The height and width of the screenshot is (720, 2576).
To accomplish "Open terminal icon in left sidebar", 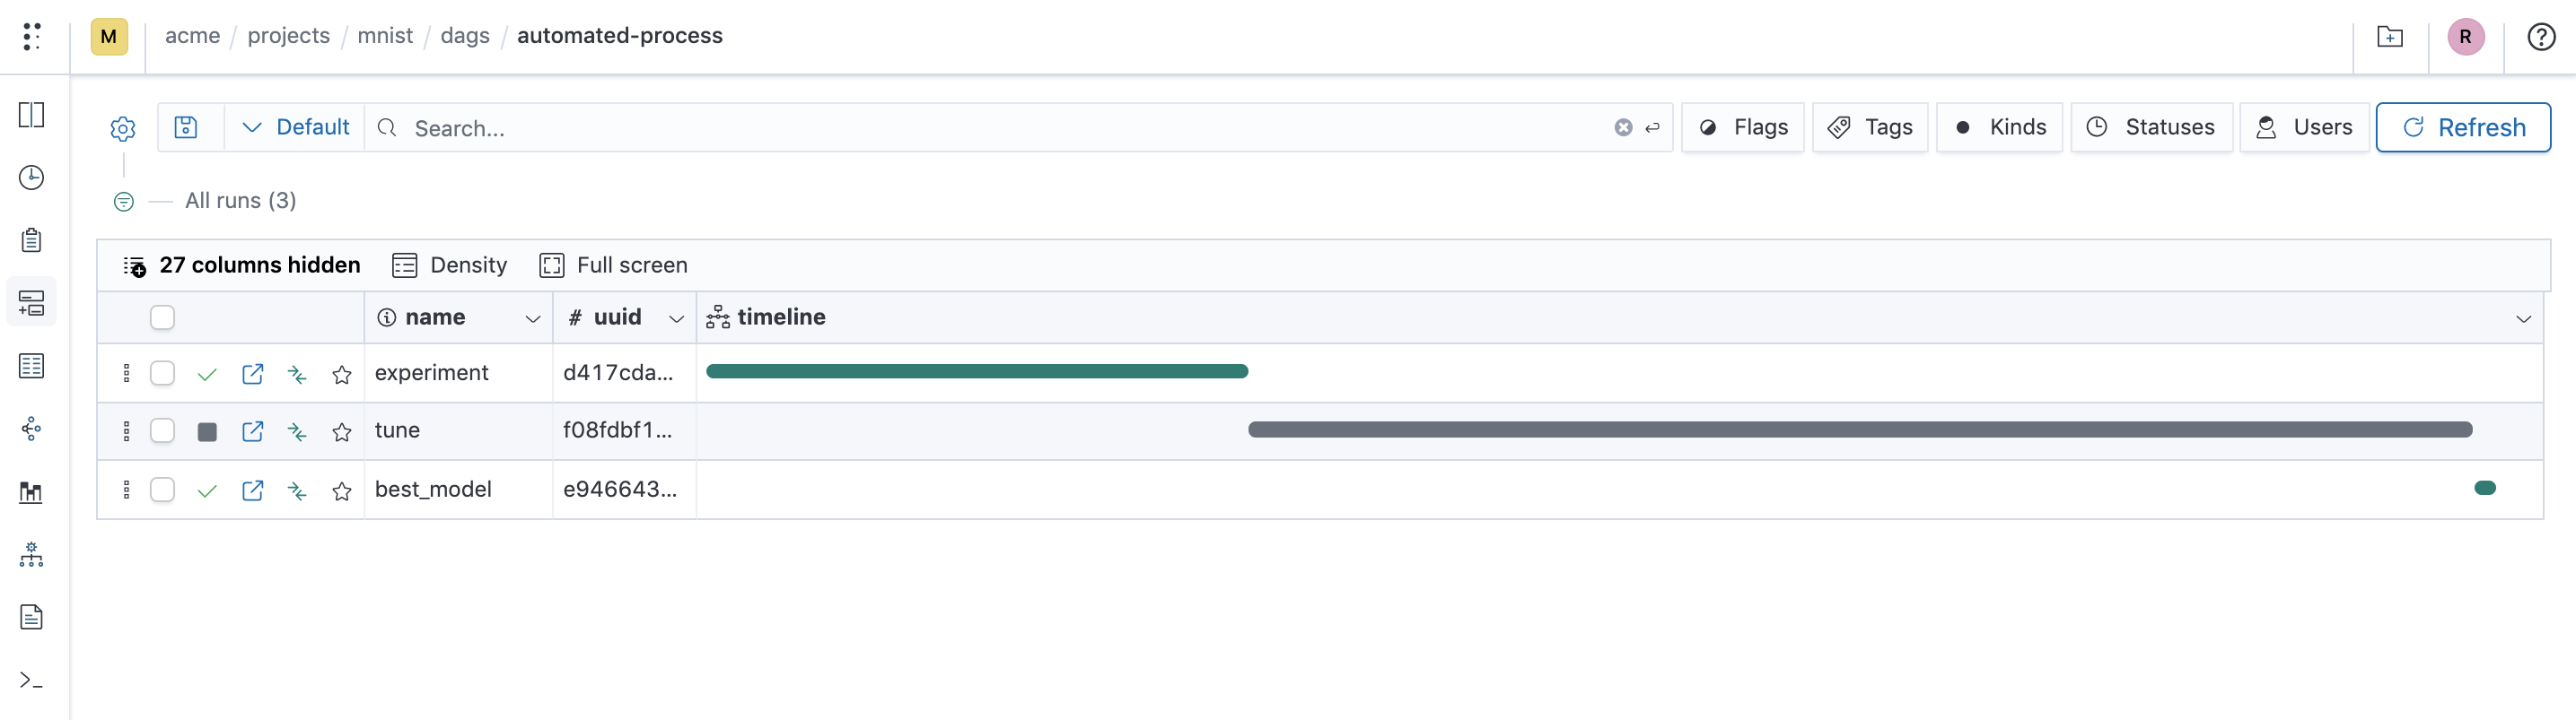I will pos(31,680).
